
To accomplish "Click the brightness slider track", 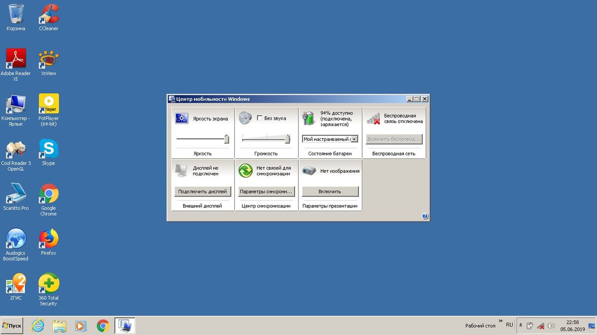I will (x=201, y=139).
